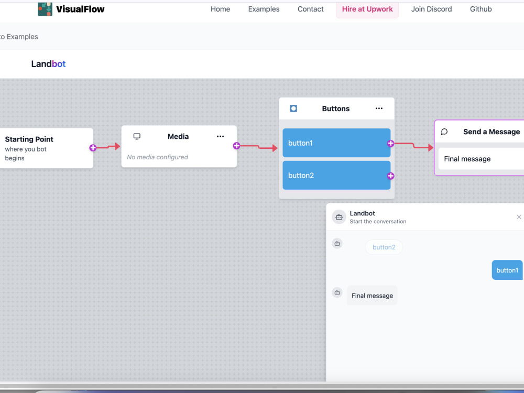Open the Home nav link
The width and height of the screenshot is (524, 393).
[x=220, y=9]
